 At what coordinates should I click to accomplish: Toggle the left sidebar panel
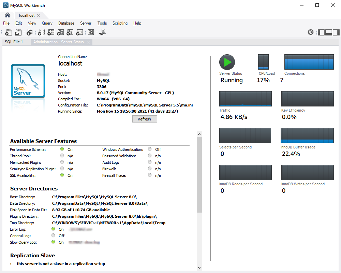point(321,32)
